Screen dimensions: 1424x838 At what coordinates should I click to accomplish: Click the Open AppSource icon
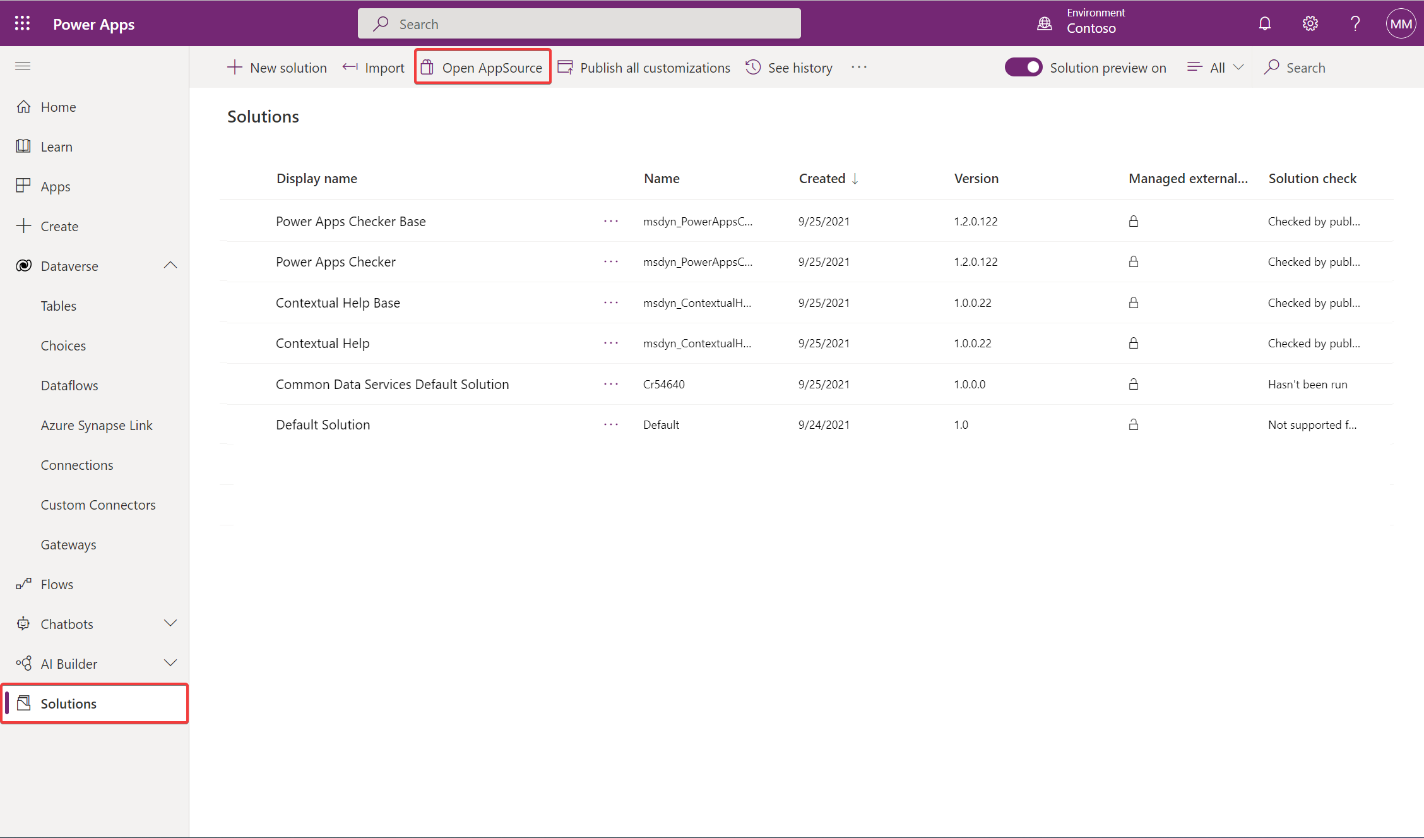428,67
